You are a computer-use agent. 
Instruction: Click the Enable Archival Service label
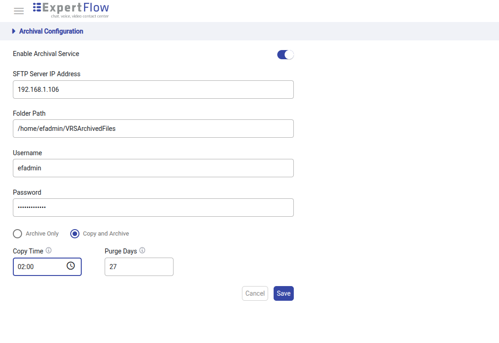pyautogui.click(x=46, y=54)
